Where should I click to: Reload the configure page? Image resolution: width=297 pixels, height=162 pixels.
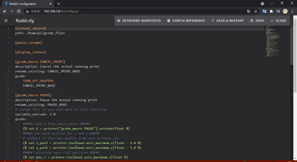18,11
